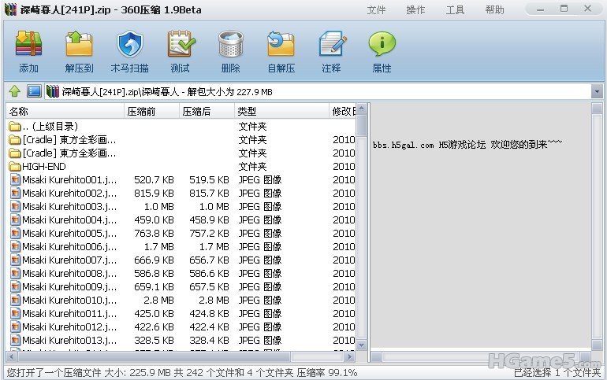This screenshot has width=607, height=380.
Task: Open the 工具 (Tools) menu
Action: coord(456,9)
